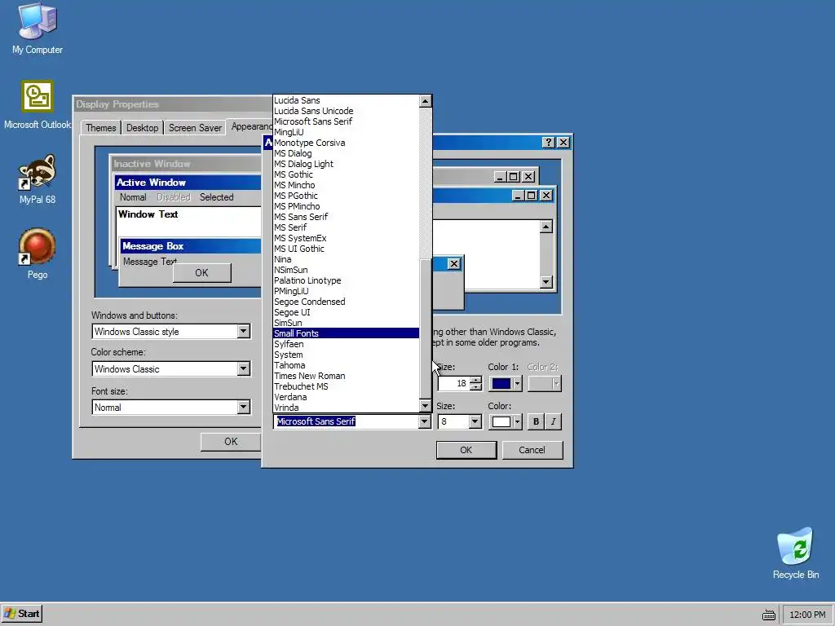This screenshot has width=835, height=626.
Task: Switch to the Themes tab
Action: click(100, 128)
